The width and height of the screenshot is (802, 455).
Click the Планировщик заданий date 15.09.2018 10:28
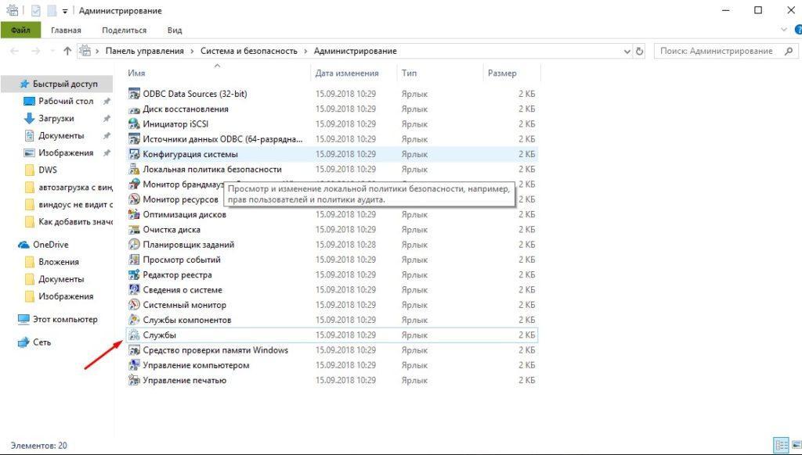point(345,245)
